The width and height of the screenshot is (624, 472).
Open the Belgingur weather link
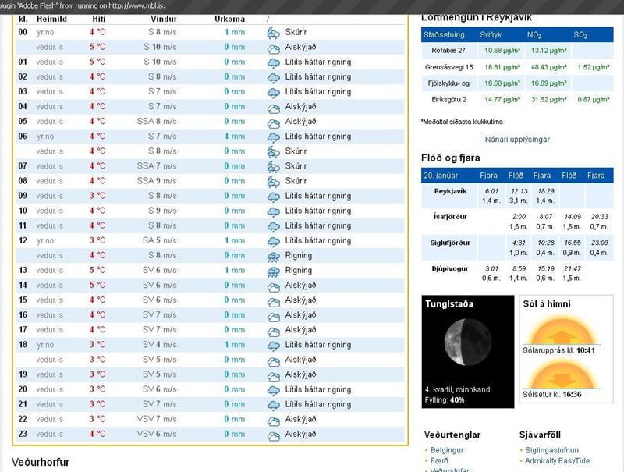pos(446,450)
